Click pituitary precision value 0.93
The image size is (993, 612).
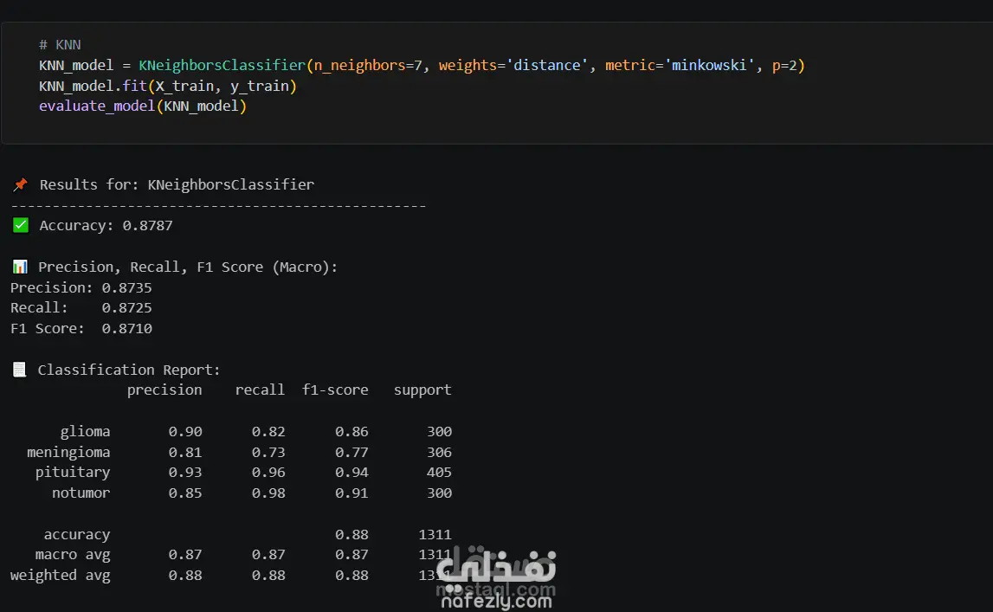[x=185, y=473]
